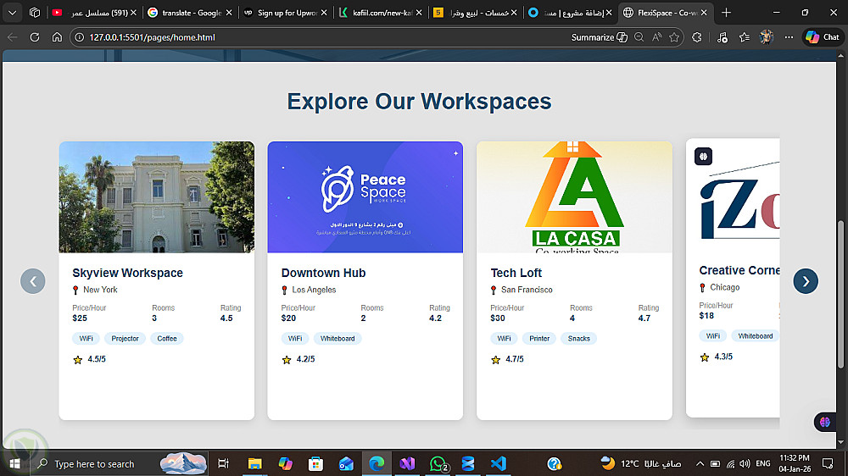Click the Downtown Hub title
848x476 pixels.
tap(323, 273)
